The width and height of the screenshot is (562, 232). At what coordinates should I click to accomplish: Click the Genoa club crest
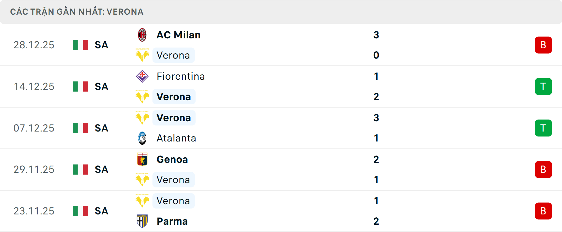142,159
